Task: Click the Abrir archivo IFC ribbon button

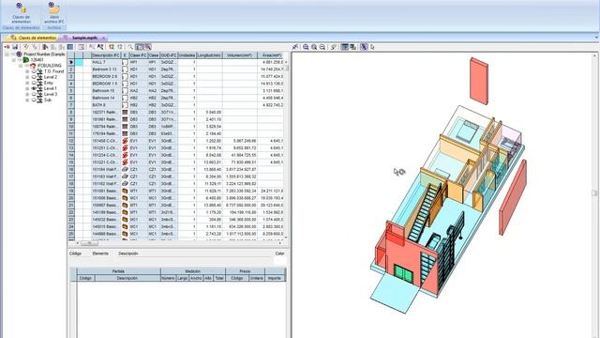Action: tap(54, 13)
